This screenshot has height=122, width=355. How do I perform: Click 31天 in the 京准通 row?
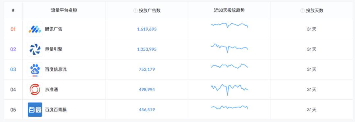[x=312, y=90]
